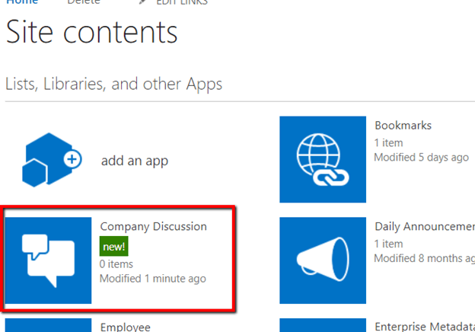The height and width of the screenshot is (332, 475).
Task: Click 'Lists, Libraries, and other Apps' heading
Action: point(114,85)
